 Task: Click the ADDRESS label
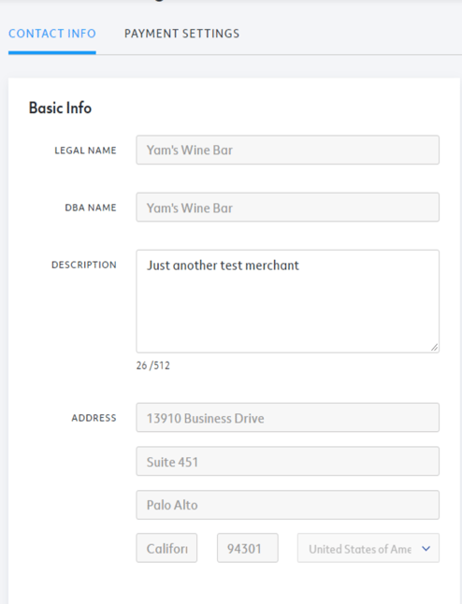(94, 418)
